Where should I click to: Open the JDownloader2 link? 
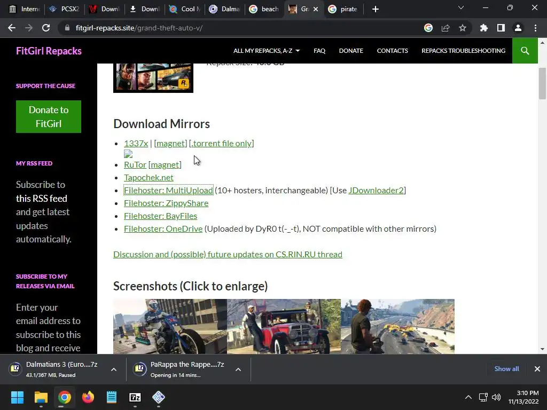(376, 191)
